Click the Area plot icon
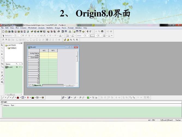This screenshot has height=137, width=182. (x=33, y=98)
